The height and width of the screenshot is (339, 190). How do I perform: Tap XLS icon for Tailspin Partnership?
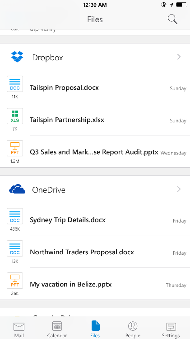(x=15, y=116)
